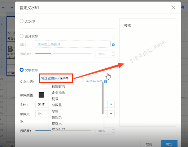Screen dimensions: 188x147
Task: Select 售货员 from the variable list
Action: (57, 117)
